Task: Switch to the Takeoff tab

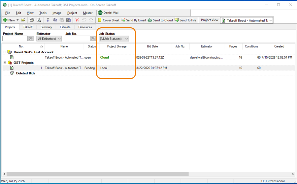Action: (28, 27)
